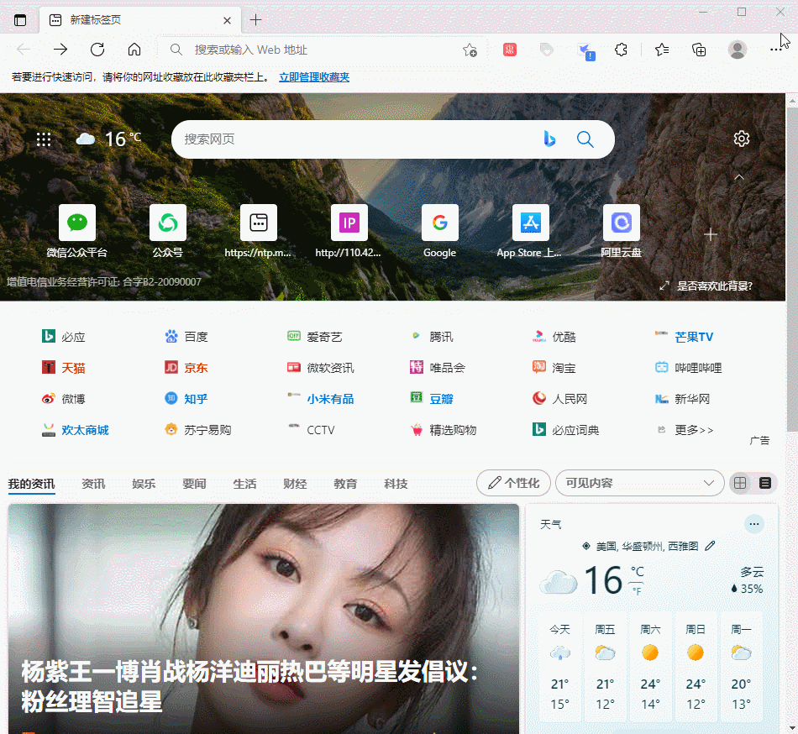Open the Collections toolbar icon
798x734 pixels.
click(x=699, y=50)
